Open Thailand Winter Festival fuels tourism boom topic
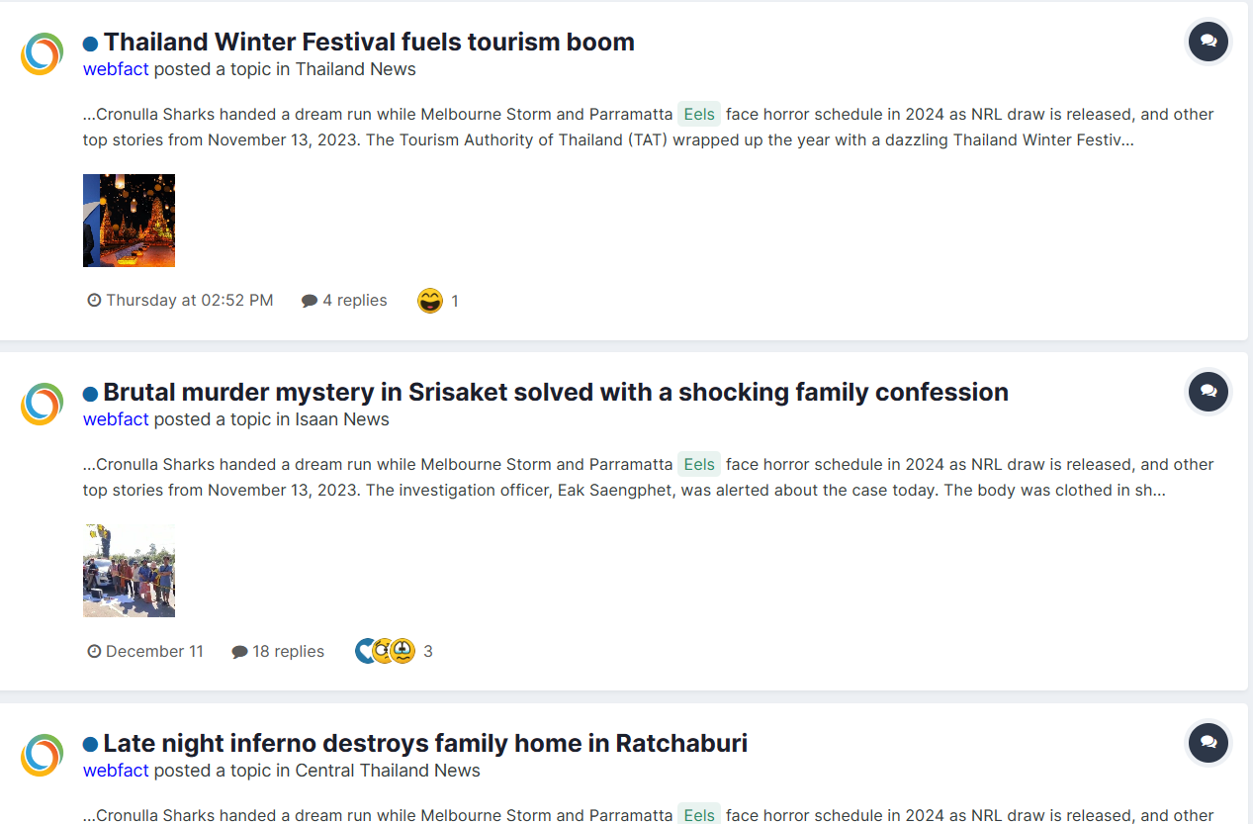1253x824 pixels. point(369,42)
